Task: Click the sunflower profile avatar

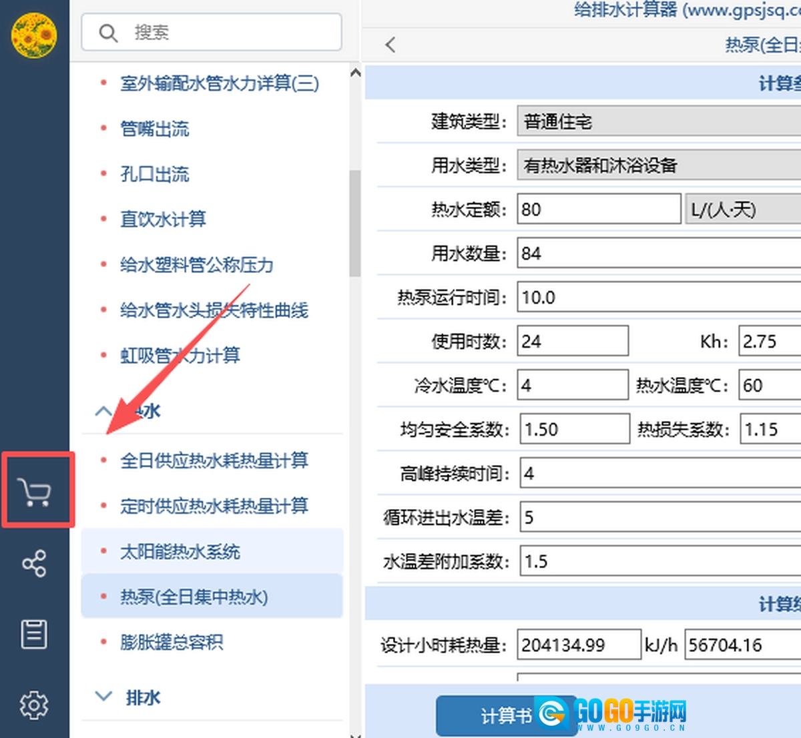Action: 34,35
